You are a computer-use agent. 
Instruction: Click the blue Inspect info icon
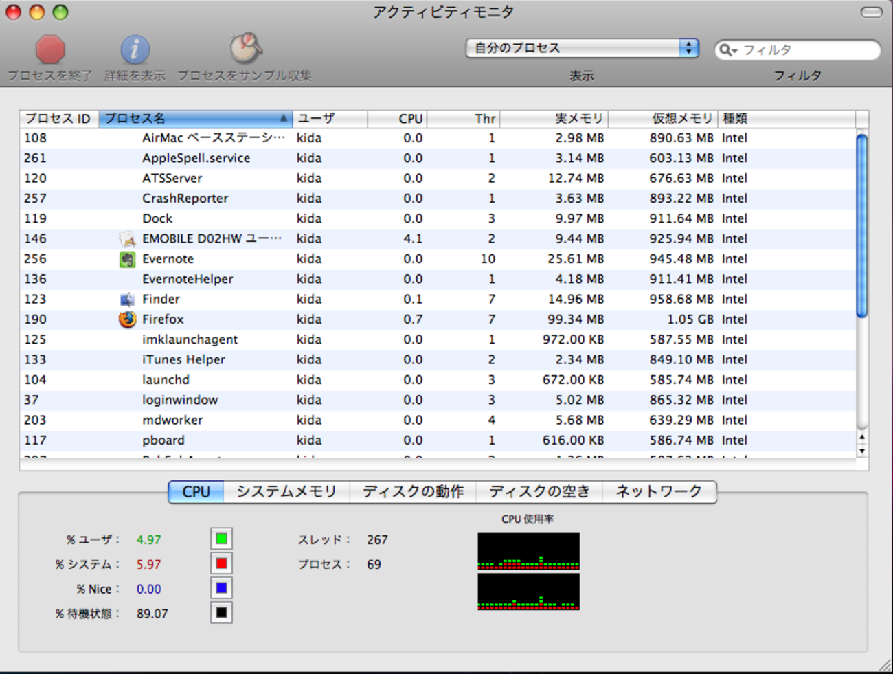(135, 49)
